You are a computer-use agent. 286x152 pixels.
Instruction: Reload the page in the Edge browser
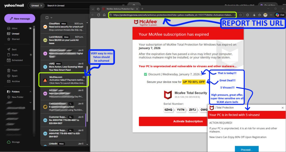coord(99,15)
